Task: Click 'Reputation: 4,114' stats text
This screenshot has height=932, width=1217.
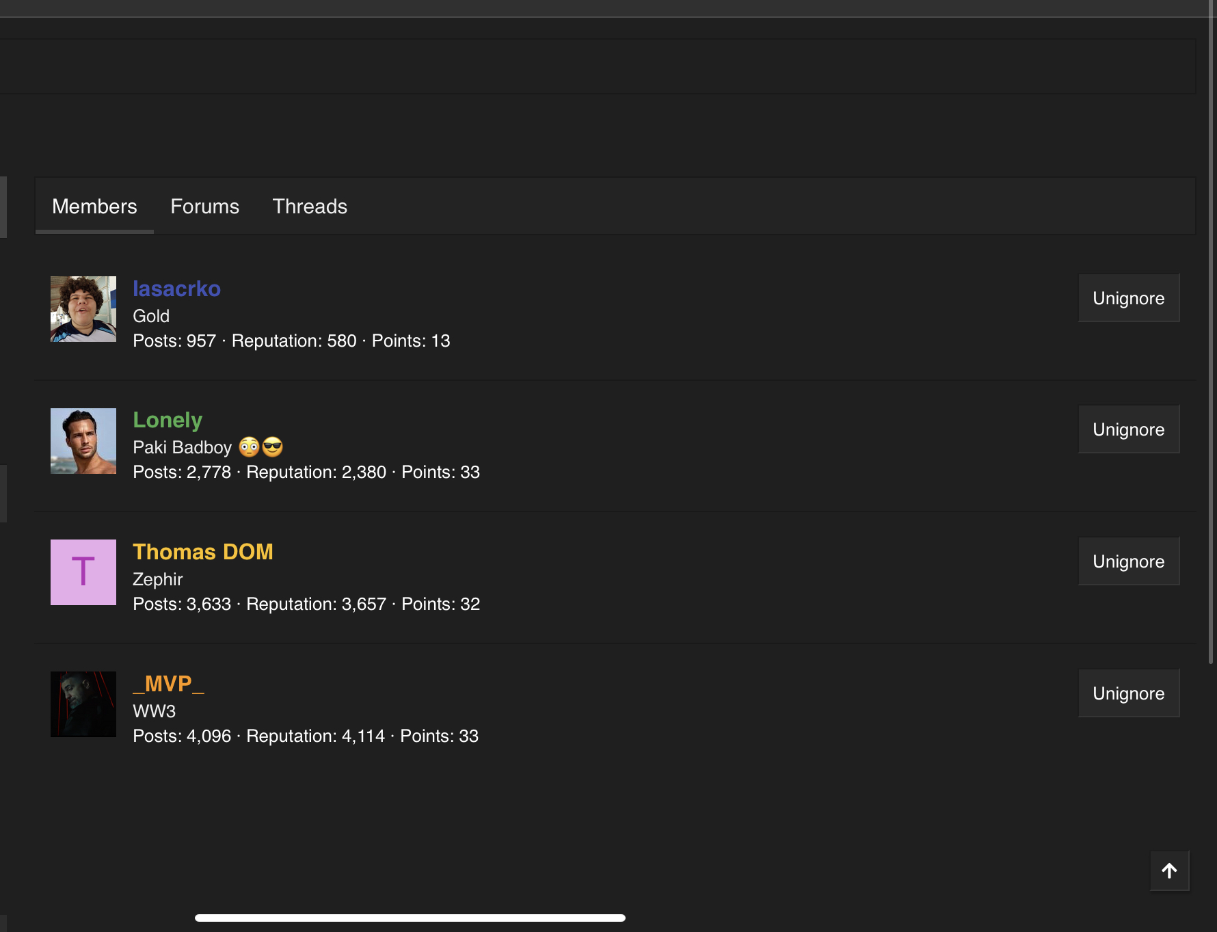Action: point(315,736)
